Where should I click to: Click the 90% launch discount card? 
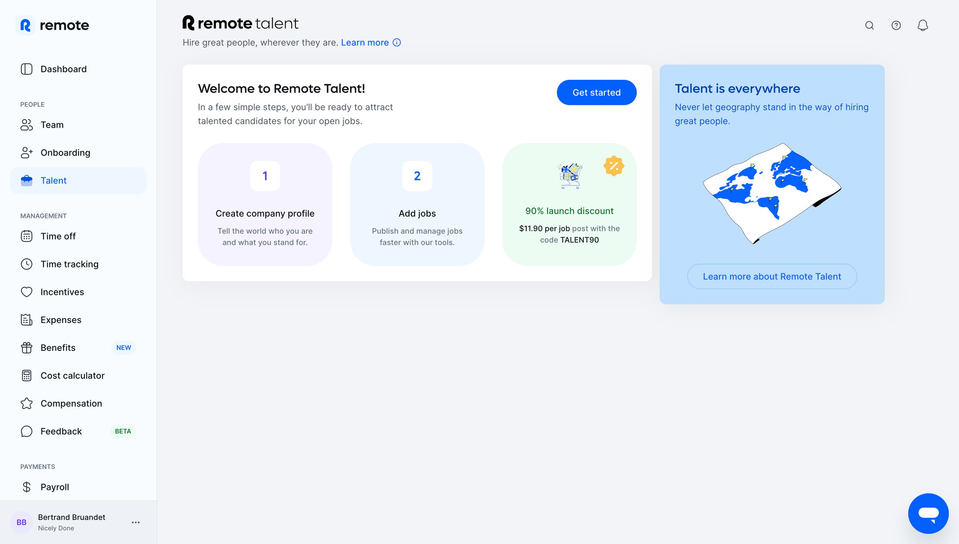coord(569,204)
